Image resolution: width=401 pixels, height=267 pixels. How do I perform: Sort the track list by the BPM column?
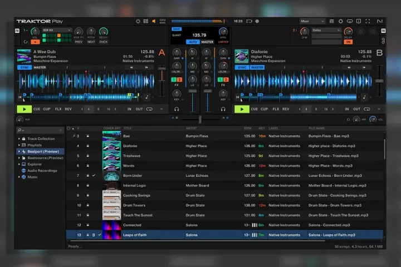(247, 128)
